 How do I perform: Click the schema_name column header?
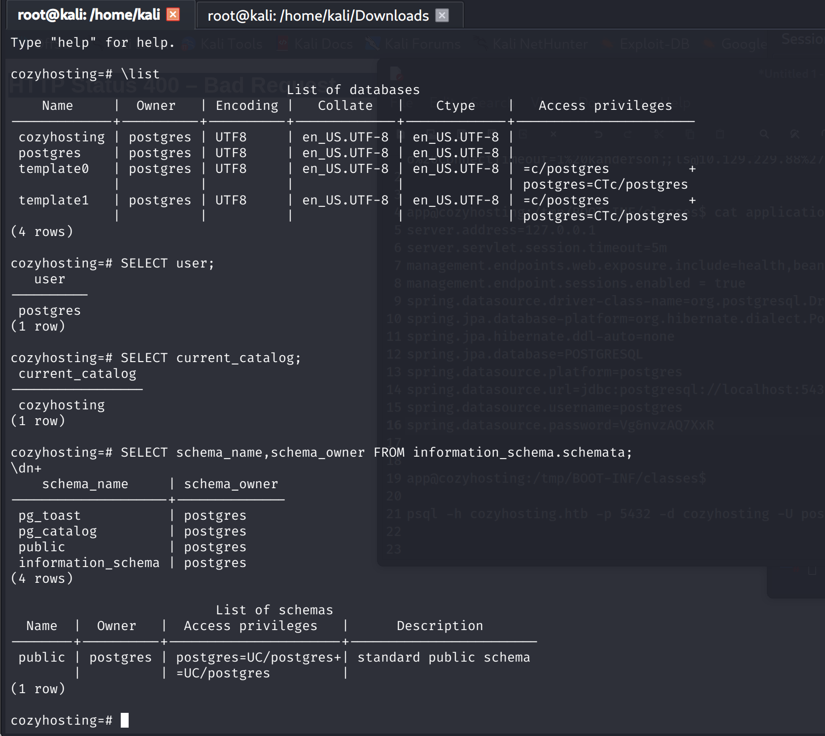pyautogui.click(x=85, y=484)
